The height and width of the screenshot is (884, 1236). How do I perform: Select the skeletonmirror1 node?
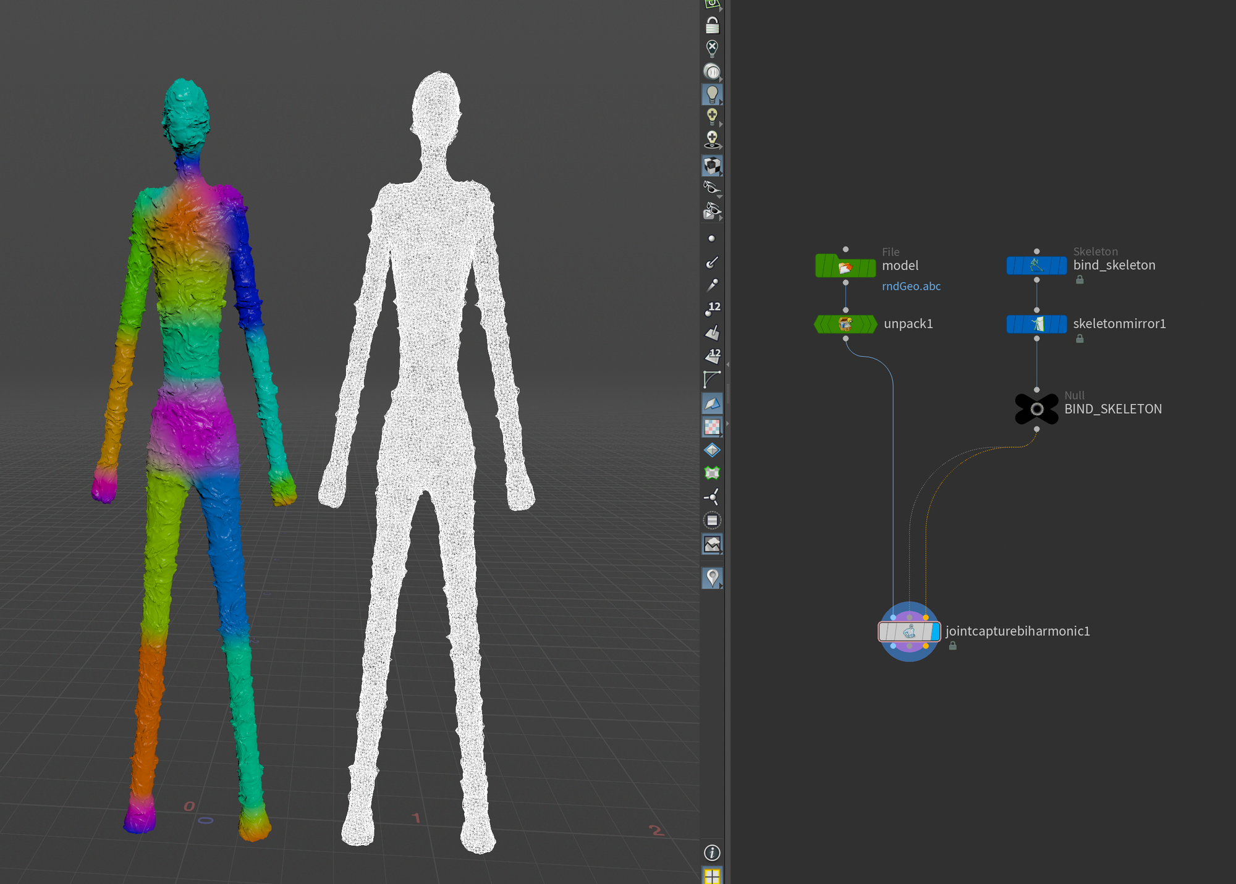[1036, 324]
